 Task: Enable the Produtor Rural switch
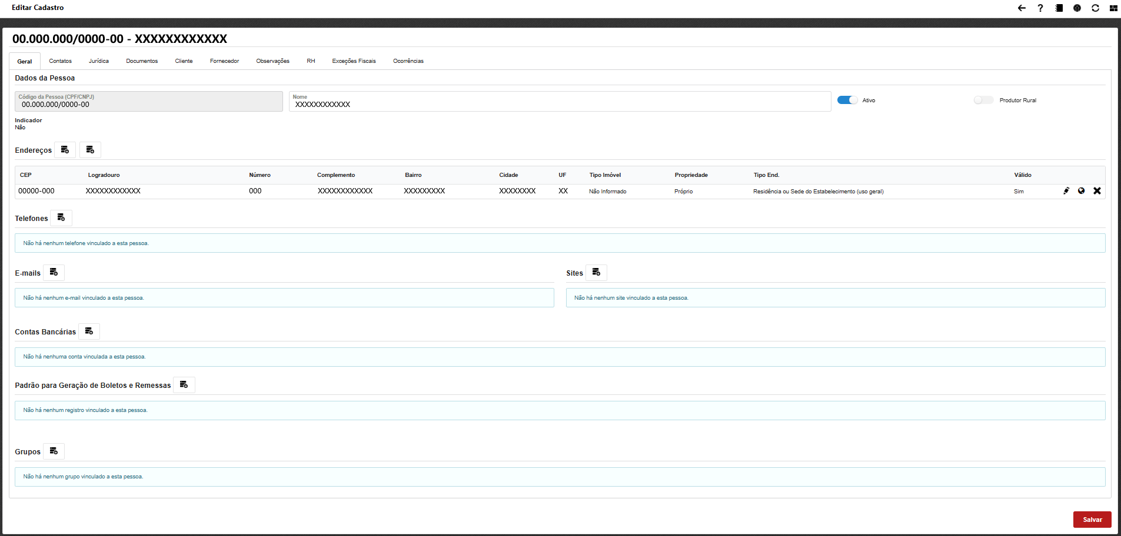point(983,101)
